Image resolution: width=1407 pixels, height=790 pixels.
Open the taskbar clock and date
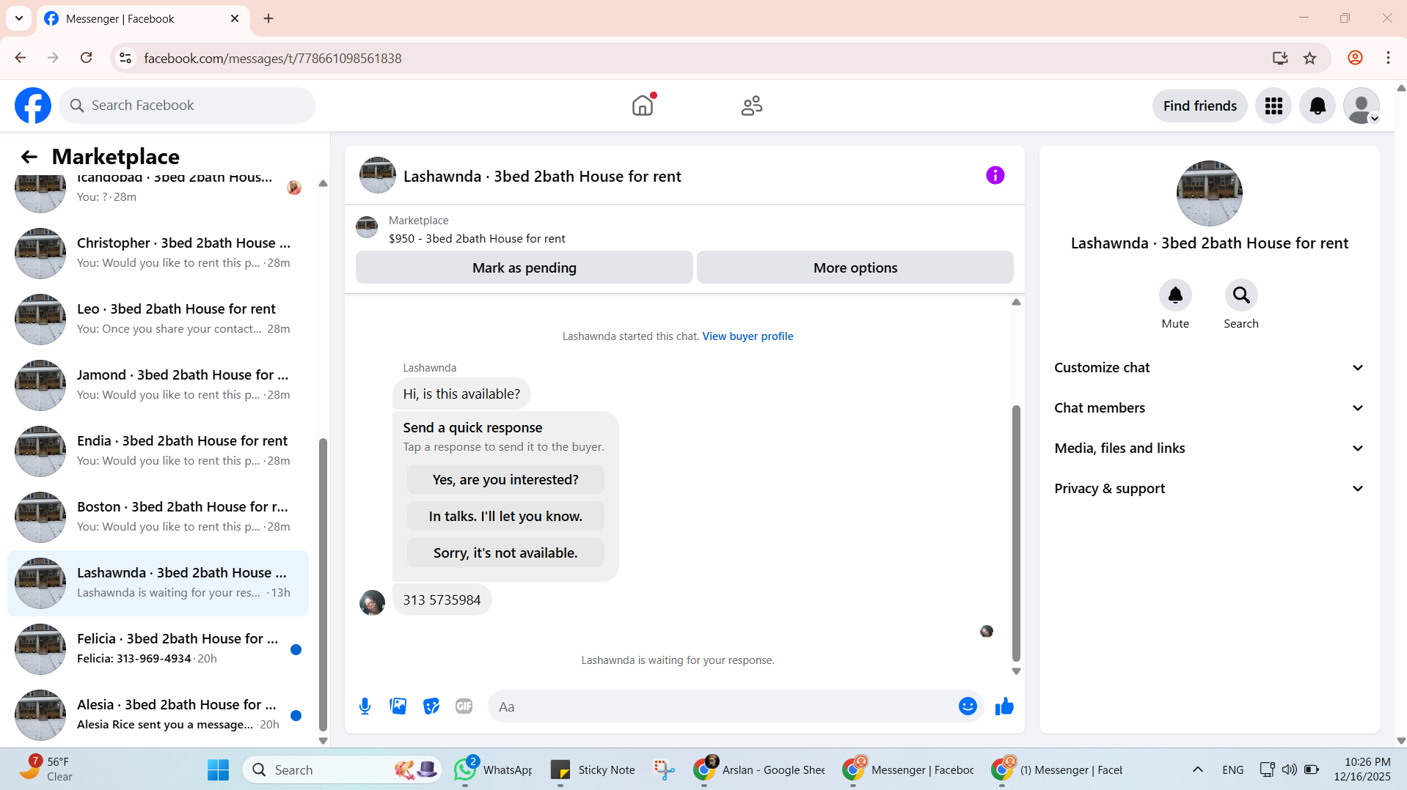coord(1362,769)
